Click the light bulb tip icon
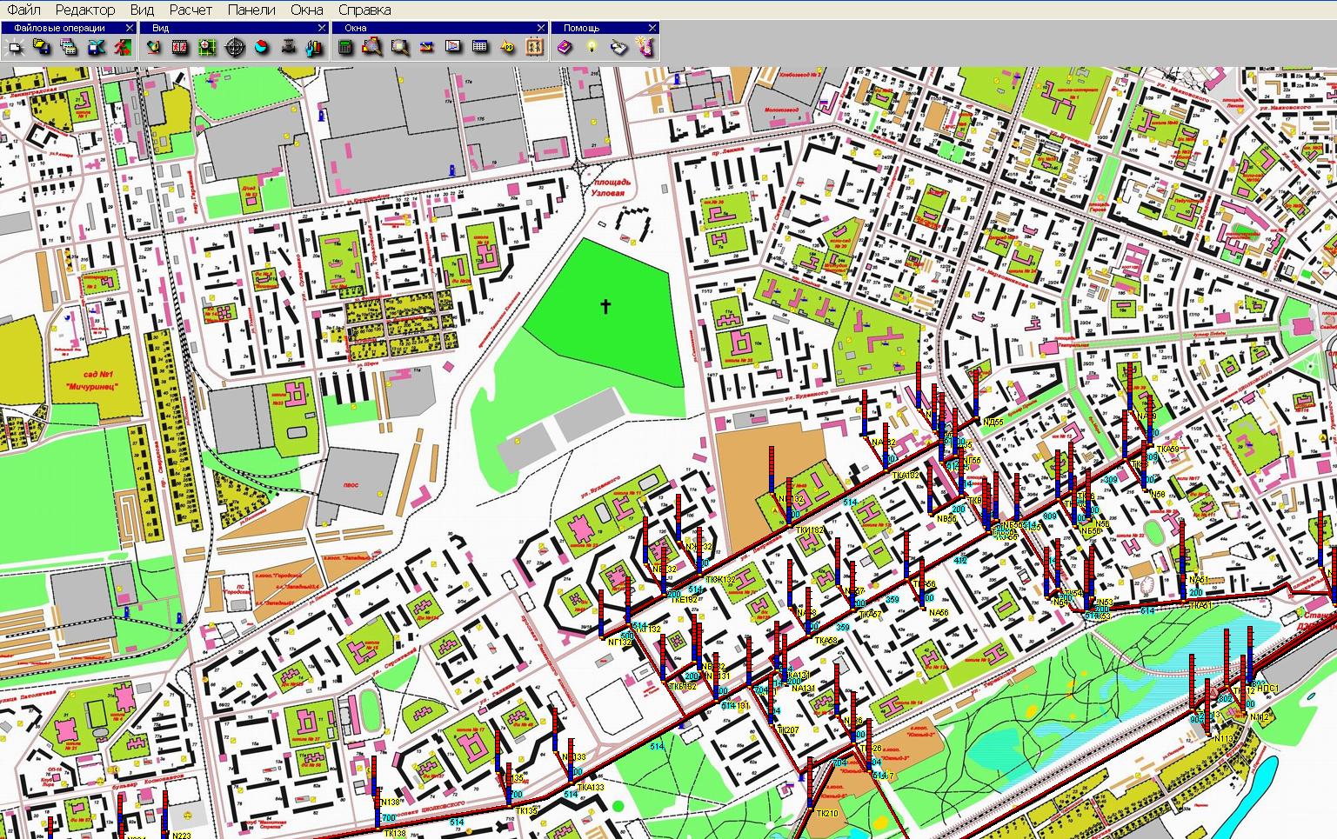Screen dimensions: 1337x839 click(x=592, y=47)
